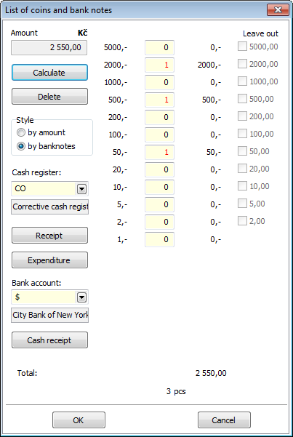This screenshot has width=293, height=437.
Task: Click the 1,- count field
Action: [x=159, y=239]
